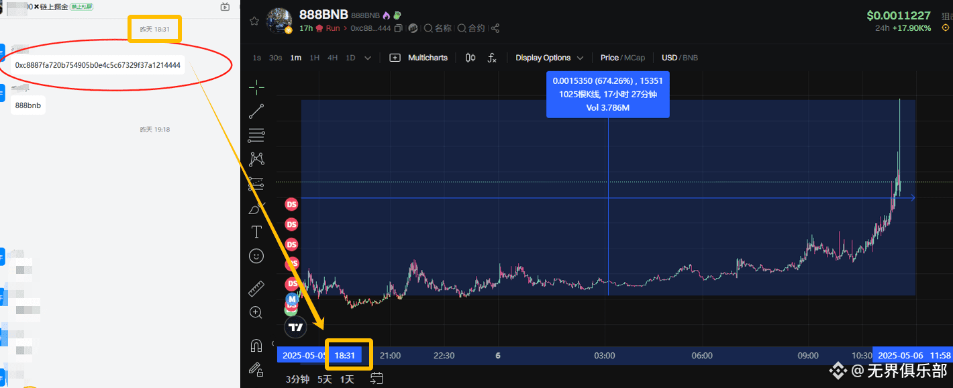Select the Text annotation tool
This screenshot has width=953, height=388.
(256, 232)
